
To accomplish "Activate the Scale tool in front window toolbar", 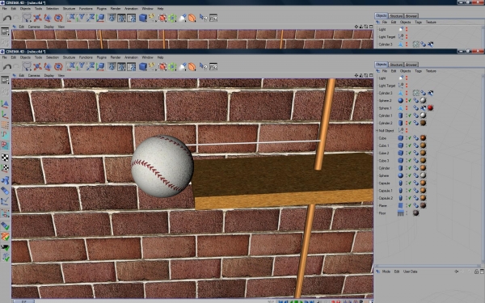I will click(x=48, y=66).
